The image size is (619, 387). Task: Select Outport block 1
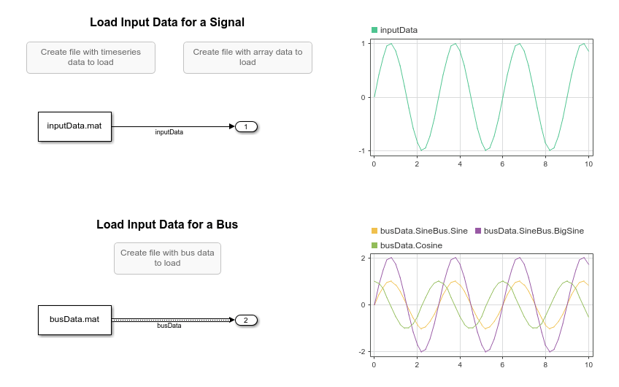tap(246, 127)
